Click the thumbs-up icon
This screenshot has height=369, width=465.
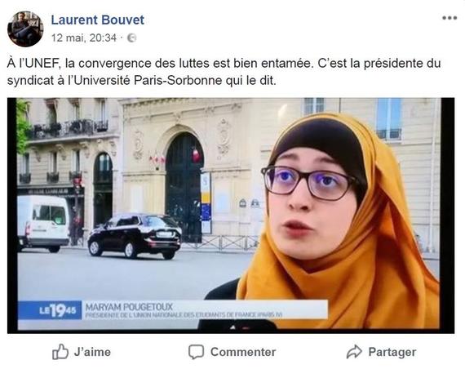(60, 352)
